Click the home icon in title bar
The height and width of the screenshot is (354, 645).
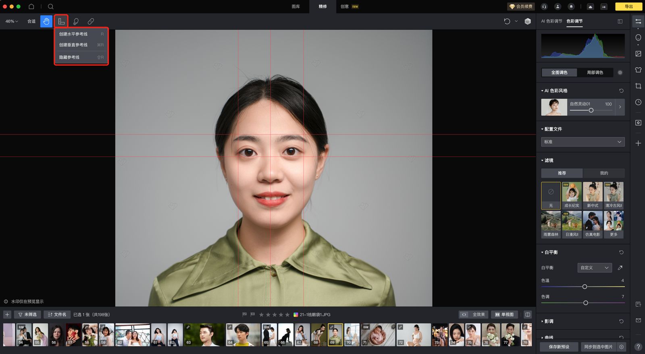point(31,6)
